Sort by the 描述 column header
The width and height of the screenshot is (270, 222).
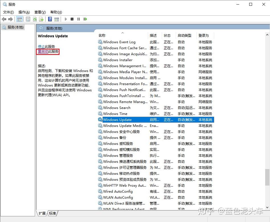[155, 36]
